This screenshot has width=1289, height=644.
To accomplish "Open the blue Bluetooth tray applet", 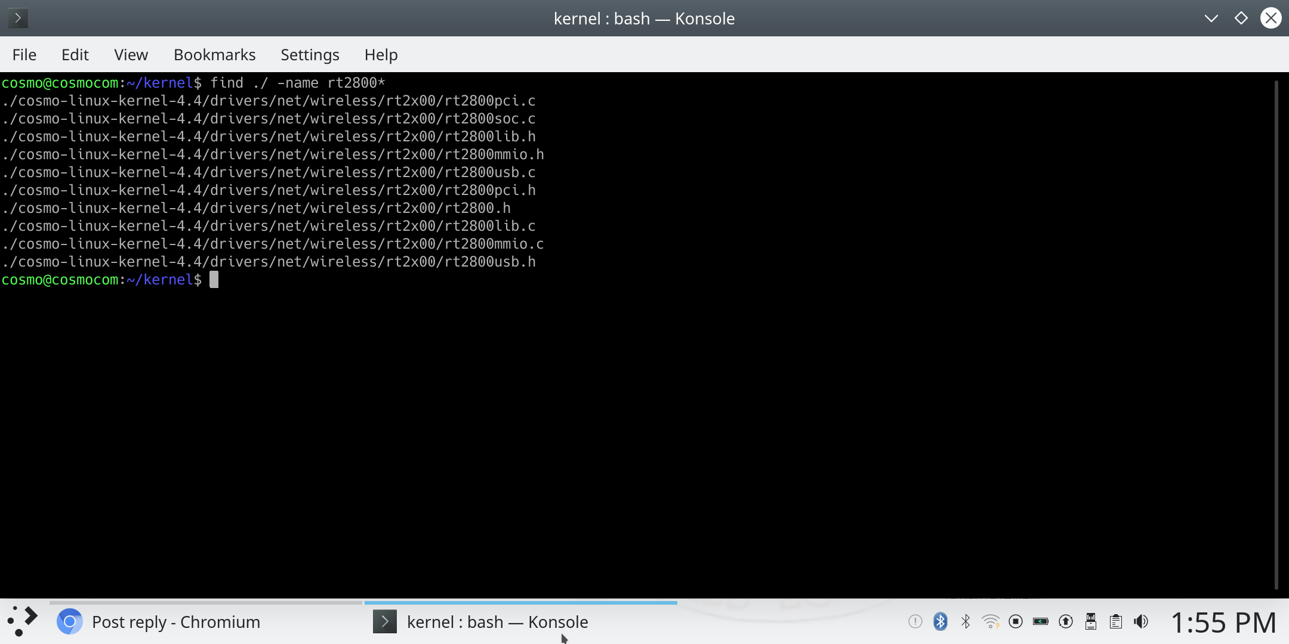I will pyautogui.click(x=940, y=622).
